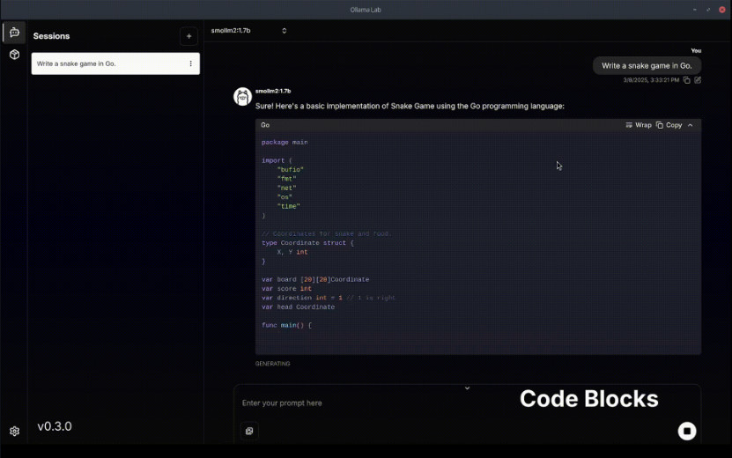Edit the user message
The image size is (732, 458).
[698, 80]
